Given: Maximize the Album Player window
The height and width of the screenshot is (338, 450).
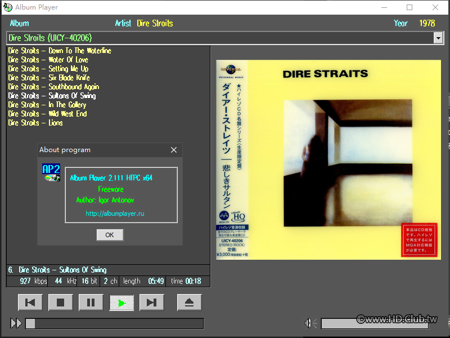Looking at the screenshot, I should pyautogui.click(x=409, y=7).
